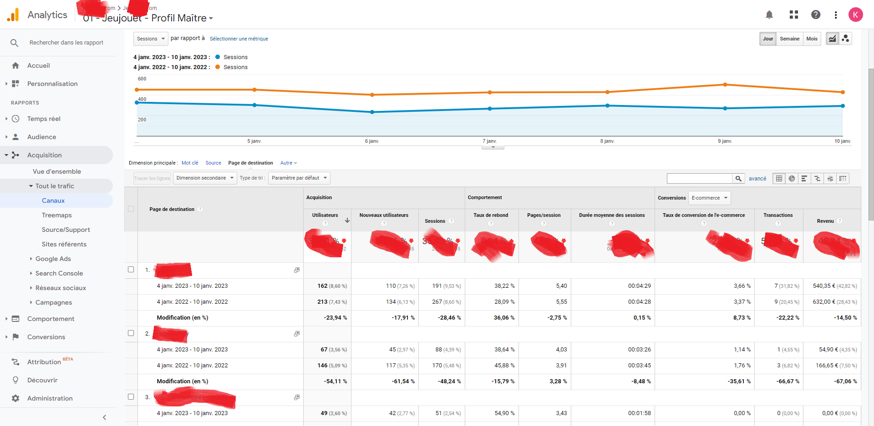Switch graph to motion chart bubbles view
874x426 pixels.
[846, 39]
